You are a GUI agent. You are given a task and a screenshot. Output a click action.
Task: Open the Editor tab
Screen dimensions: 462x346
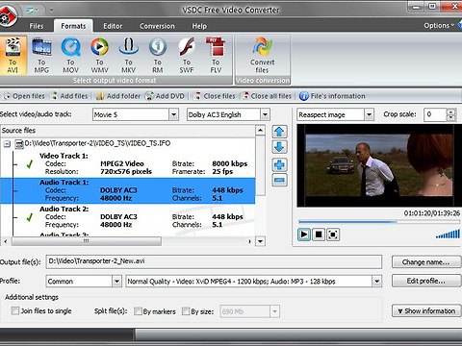pyautogui.click(x=113, y=26)
